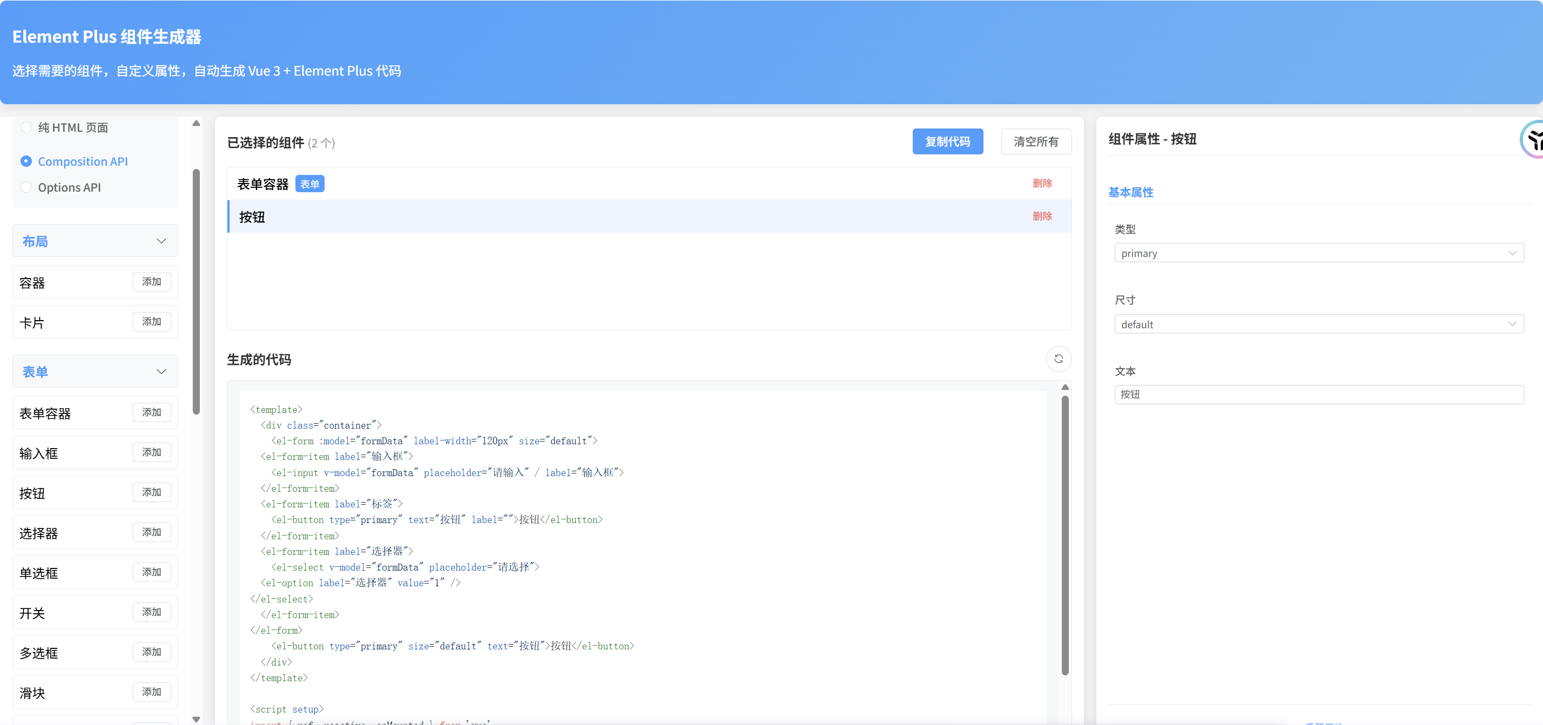1543x725 pixels.
Task: Open the floating assistant icon at top right
Action: [1532, 139]
